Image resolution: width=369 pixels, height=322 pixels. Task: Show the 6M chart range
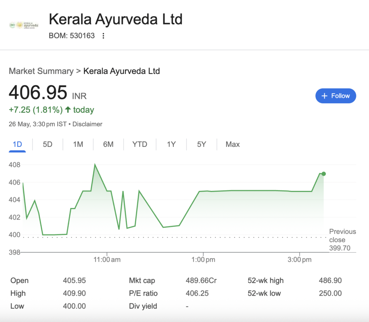click(x=108, y=144)
